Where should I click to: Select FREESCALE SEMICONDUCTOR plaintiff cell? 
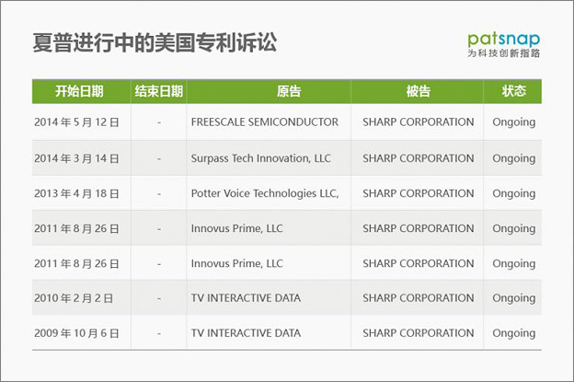(265, 122)
